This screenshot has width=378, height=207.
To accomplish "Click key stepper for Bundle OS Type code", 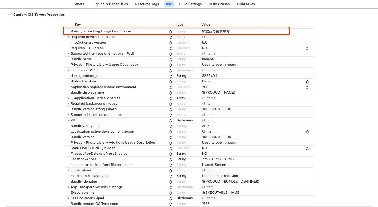I will [x=171, y=126].
